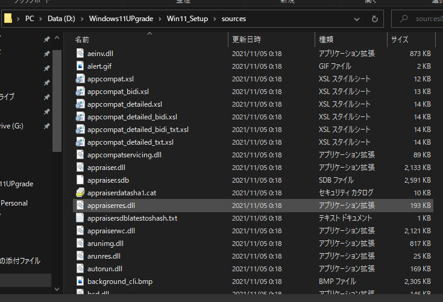Go to Data (D:) in the breadcrumb
This screenshot has width=443, height=302.
(x=61, y=19)
